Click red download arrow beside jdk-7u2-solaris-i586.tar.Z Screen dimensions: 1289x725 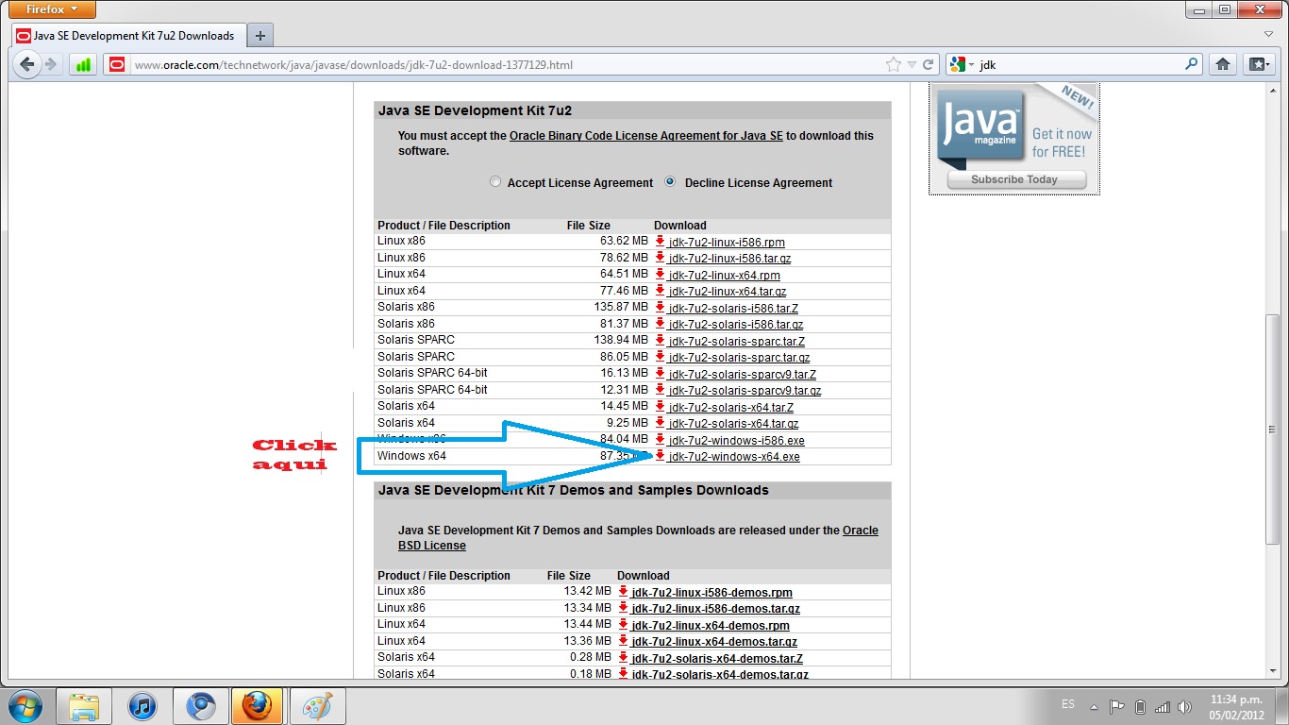pyautogui.click(x=661, y=307)
